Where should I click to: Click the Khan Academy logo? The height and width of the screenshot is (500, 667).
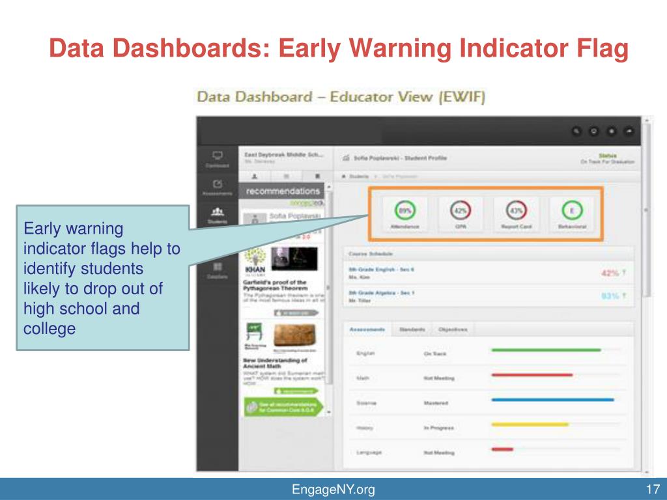pyautogui.click(x=255, y=261)
